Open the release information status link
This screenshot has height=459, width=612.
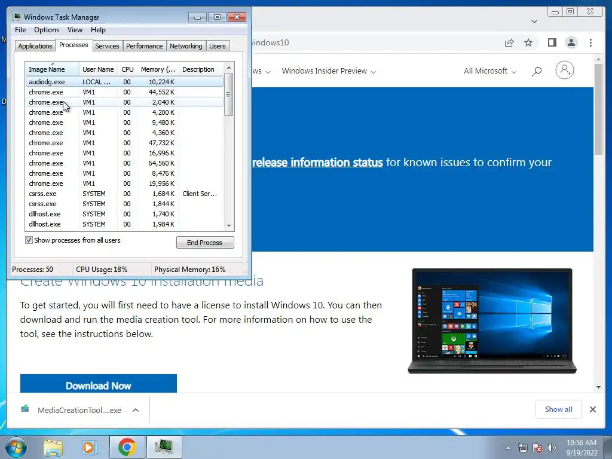click(317, 163)
